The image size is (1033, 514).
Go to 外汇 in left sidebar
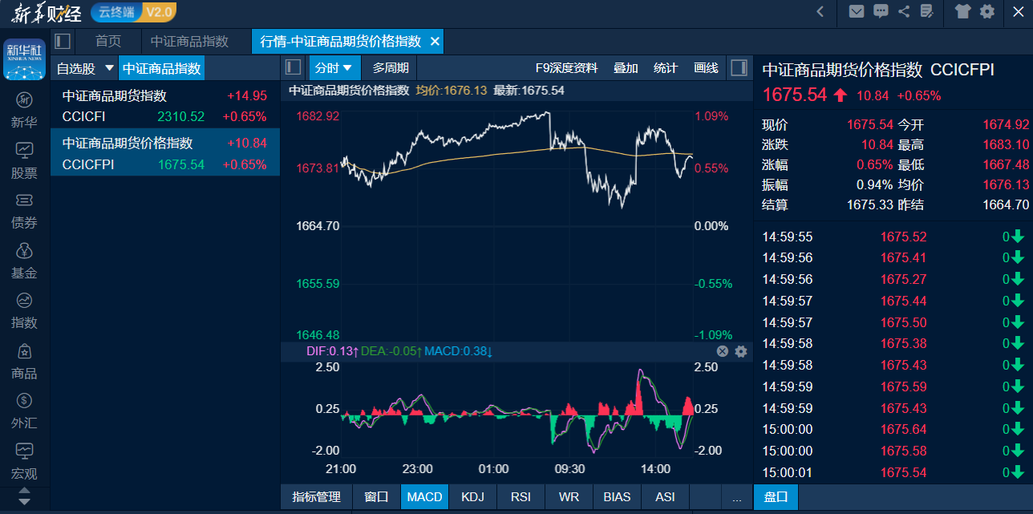(24, 411)
